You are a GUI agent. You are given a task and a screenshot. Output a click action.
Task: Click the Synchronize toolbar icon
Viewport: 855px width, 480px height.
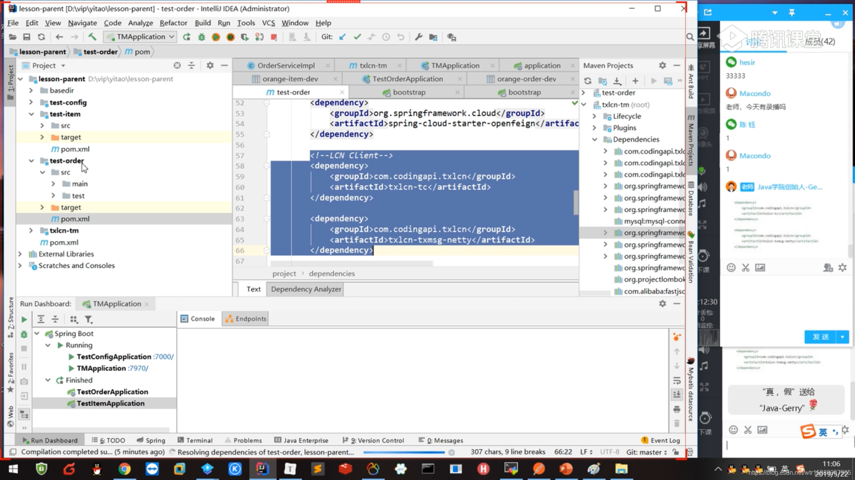click(41, 37)
